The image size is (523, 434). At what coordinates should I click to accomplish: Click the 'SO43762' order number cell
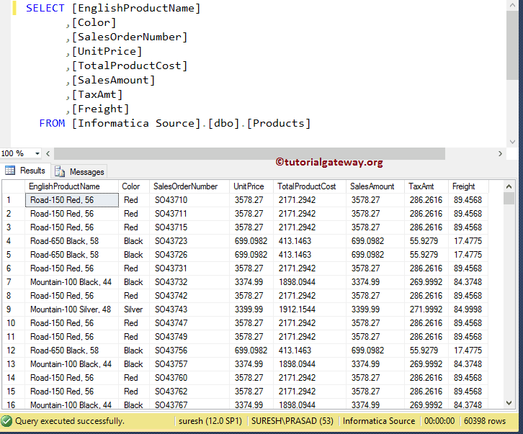[189, 392]
